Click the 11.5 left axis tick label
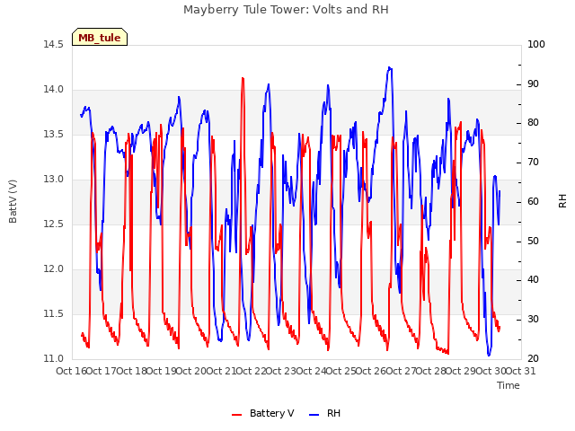 click(53, 313)
